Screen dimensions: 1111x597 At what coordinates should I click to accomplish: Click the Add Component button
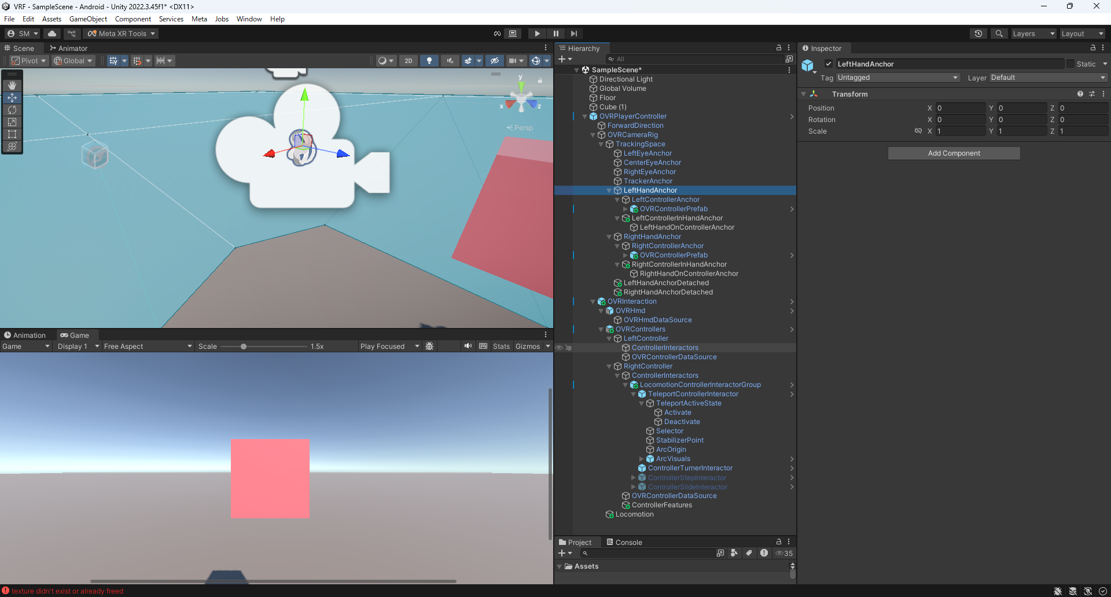pyautogui.click(x=954, y=153)
